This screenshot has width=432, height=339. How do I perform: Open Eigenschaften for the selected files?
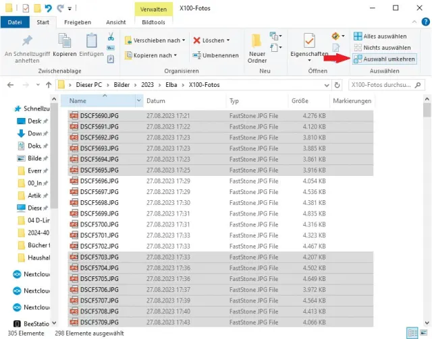(308, 44)
